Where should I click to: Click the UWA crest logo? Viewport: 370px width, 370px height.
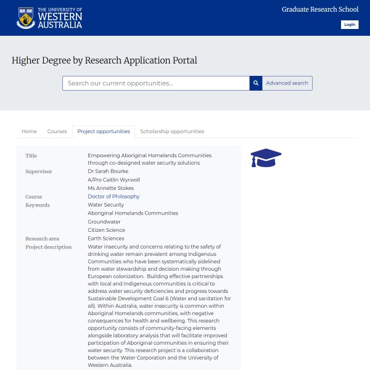click(x=26, y=18)
